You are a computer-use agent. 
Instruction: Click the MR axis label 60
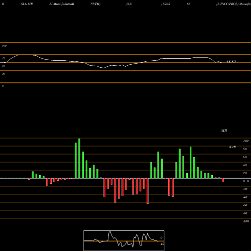click(245, 157)
